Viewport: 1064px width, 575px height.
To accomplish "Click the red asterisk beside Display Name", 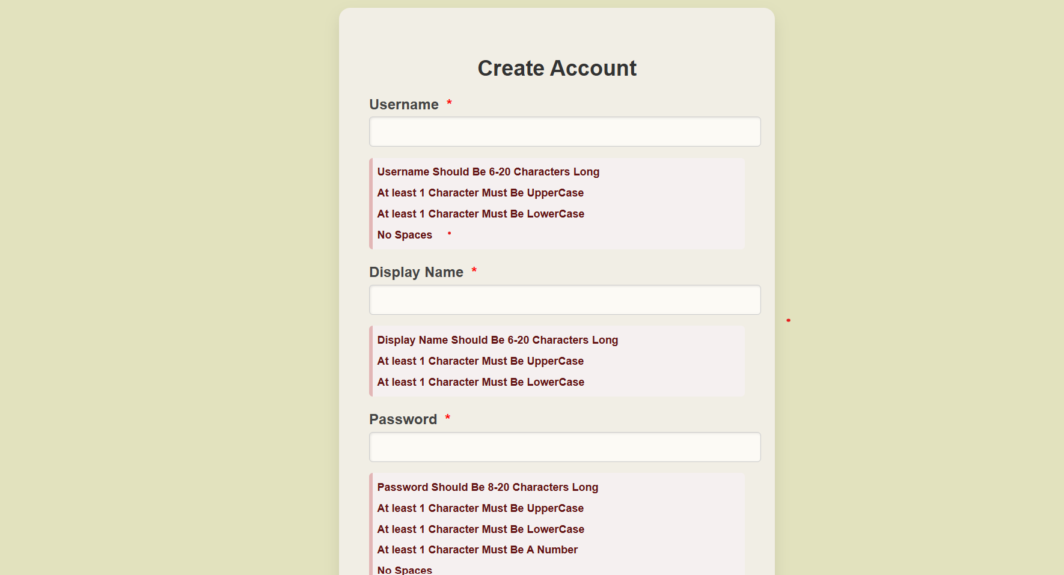I will [474, 270].
